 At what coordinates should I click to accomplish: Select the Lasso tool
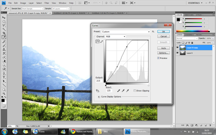(4, 25)
